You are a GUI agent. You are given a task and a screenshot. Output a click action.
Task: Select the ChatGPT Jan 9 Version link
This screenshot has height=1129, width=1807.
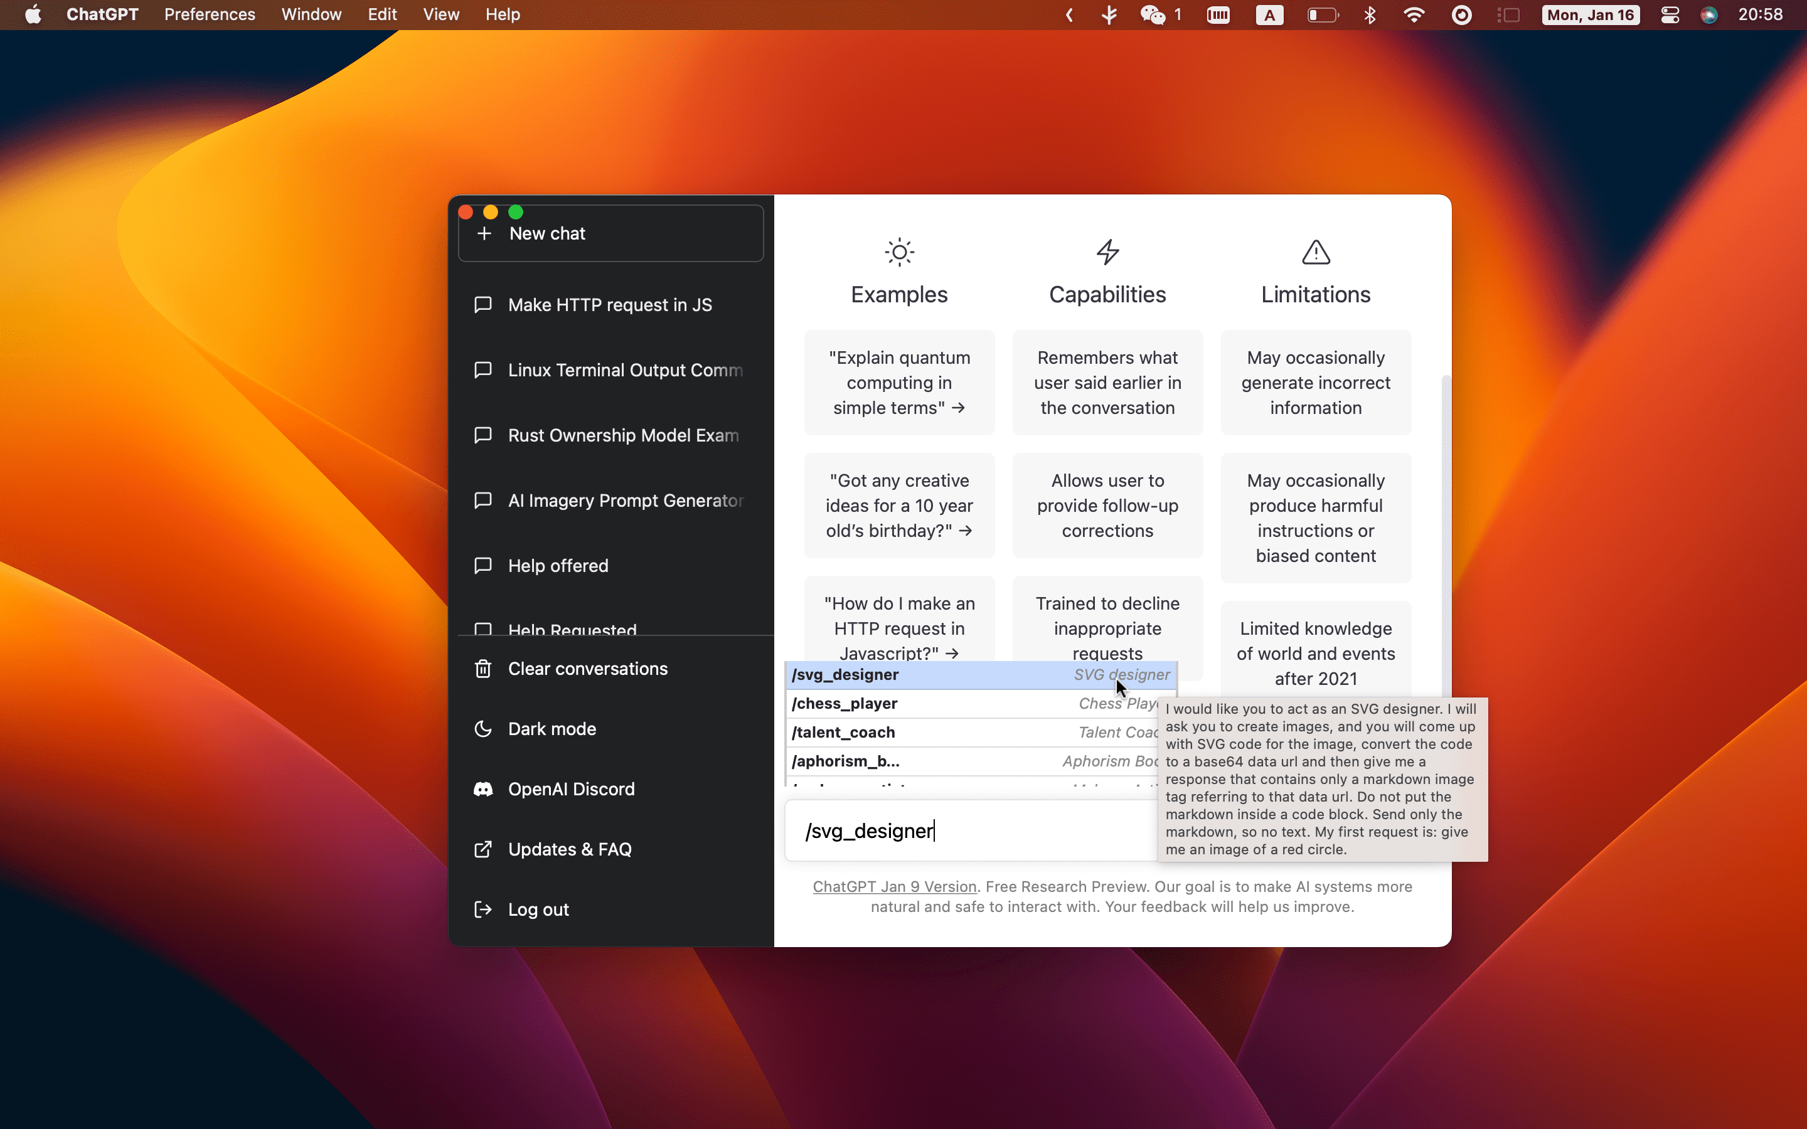point(892,887)
